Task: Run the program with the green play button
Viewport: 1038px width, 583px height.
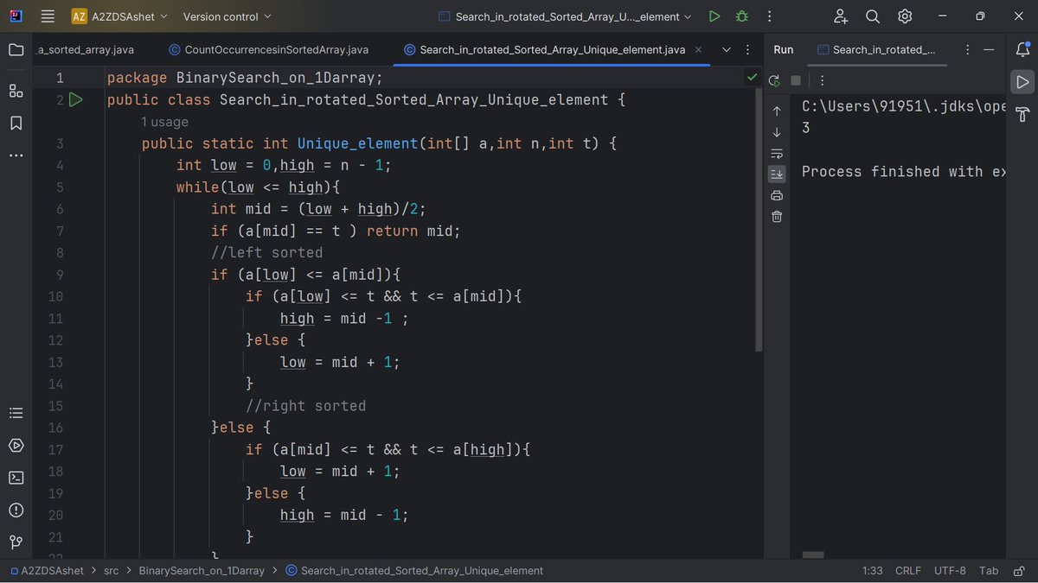Action: [714, 16]
